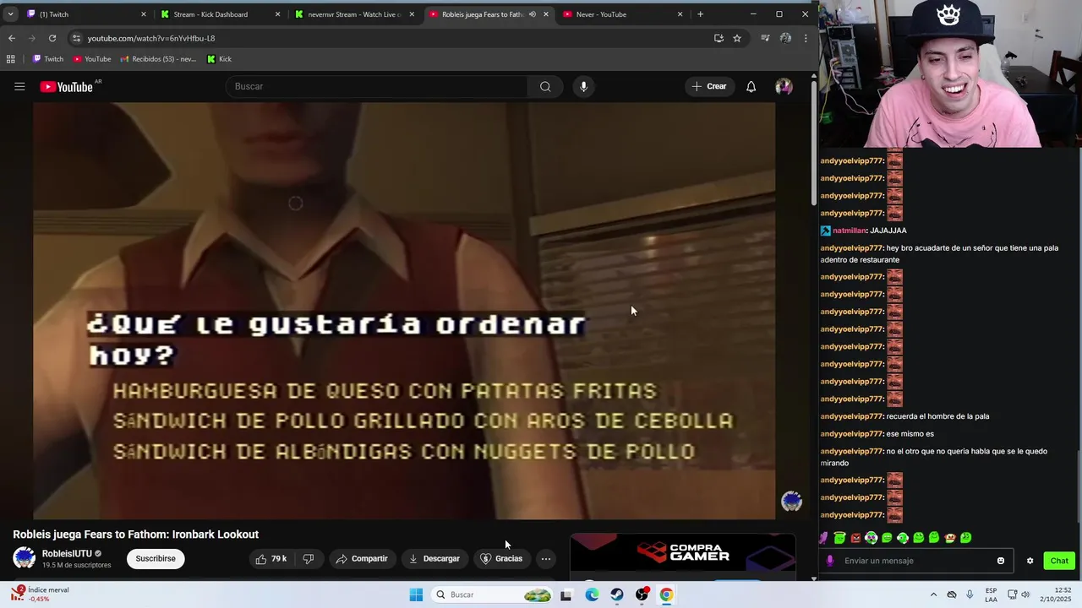Mute the tab via its speaker icon
The width and height of the screenshot is (1082, 608).
[x=532, y=14]
